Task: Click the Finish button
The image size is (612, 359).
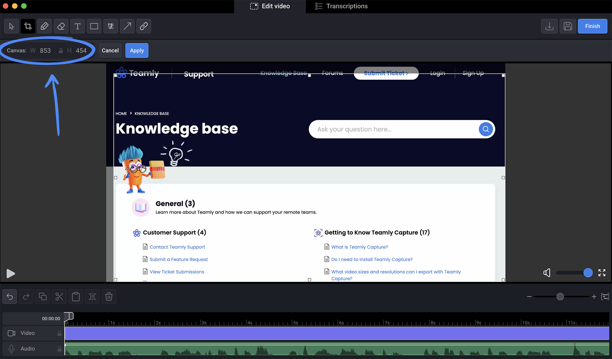Action: 592,26
